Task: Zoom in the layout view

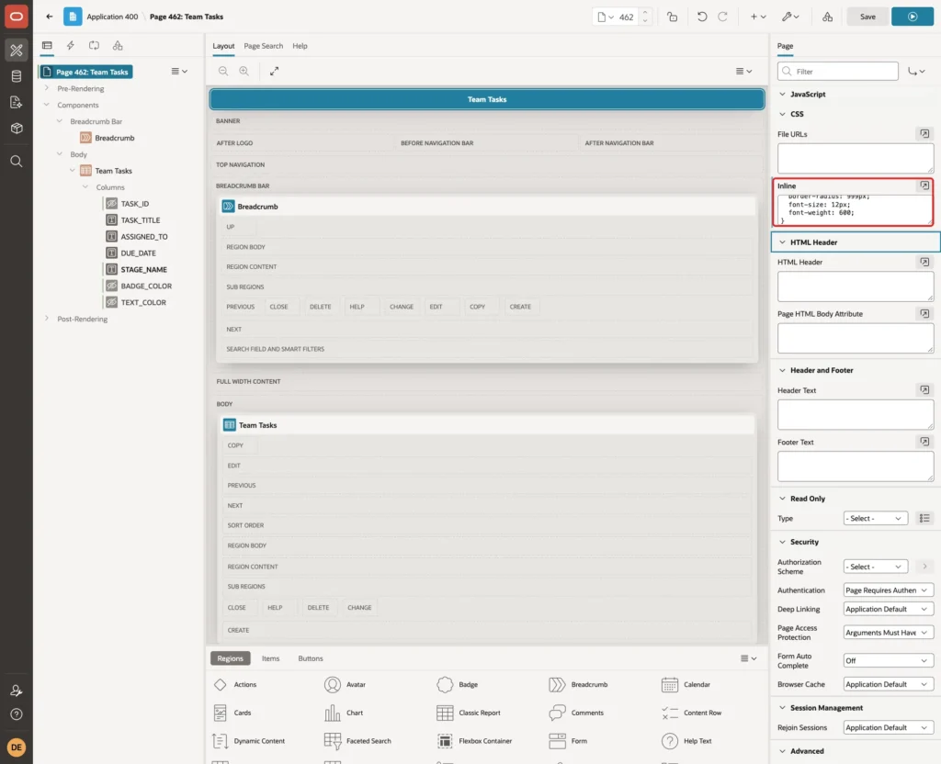Action: pos(244,71)
